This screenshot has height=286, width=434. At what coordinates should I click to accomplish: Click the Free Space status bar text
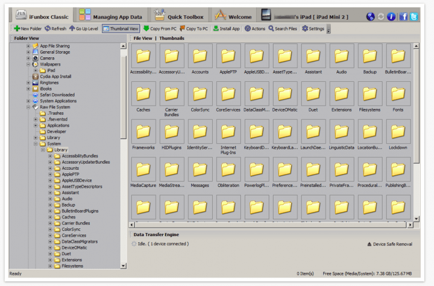(367, 273)
